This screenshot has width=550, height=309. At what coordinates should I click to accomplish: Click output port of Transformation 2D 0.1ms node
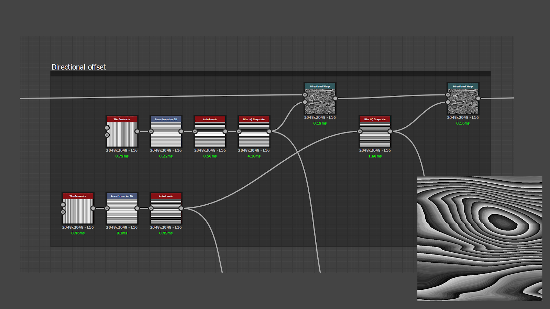point(137,208)
